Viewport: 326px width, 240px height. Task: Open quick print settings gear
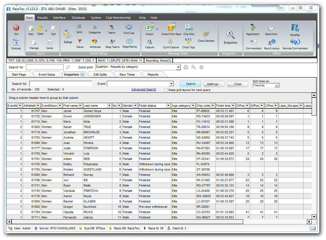(201, 67)
